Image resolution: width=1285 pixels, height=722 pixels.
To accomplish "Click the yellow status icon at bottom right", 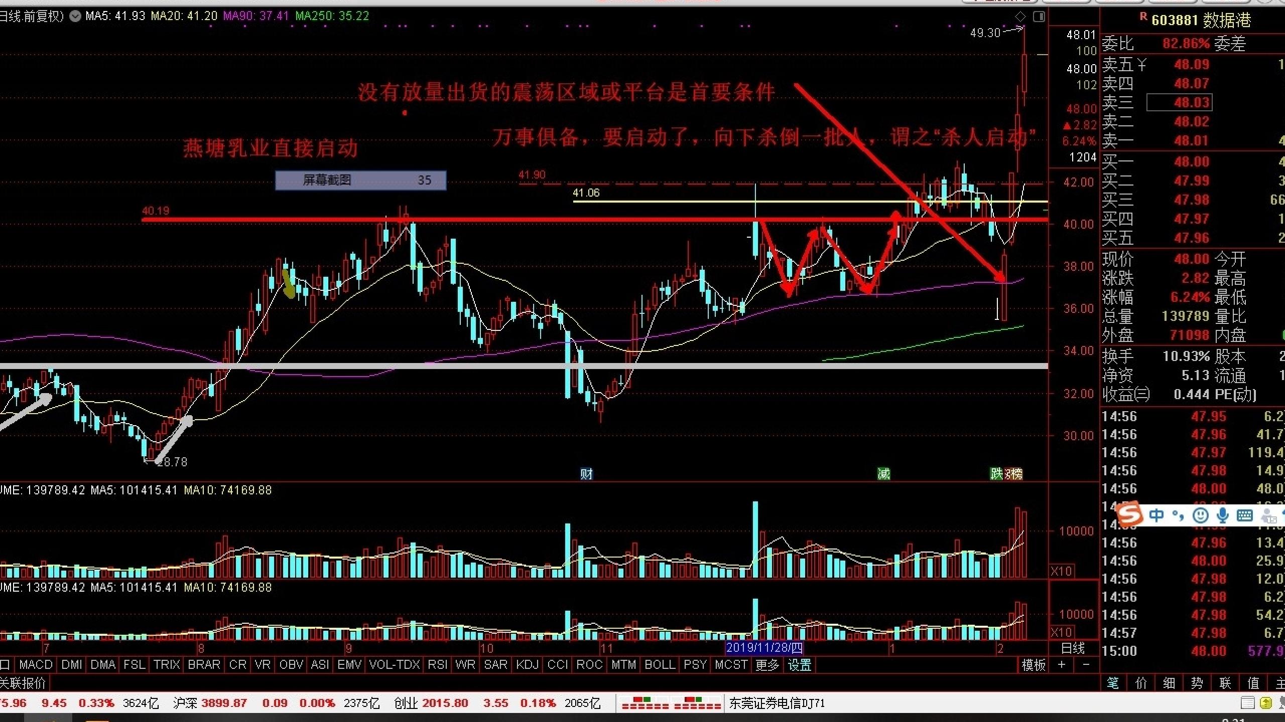I will point(1266,703).
